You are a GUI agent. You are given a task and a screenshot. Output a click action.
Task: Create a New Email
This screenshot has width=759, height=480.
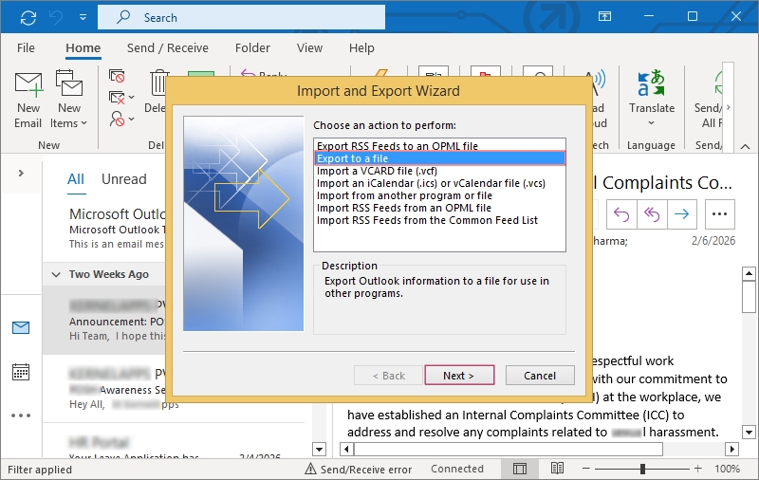tap(28, 101)
